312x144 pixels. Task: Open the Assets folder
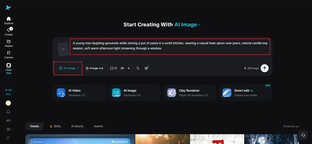coord(9,43)
